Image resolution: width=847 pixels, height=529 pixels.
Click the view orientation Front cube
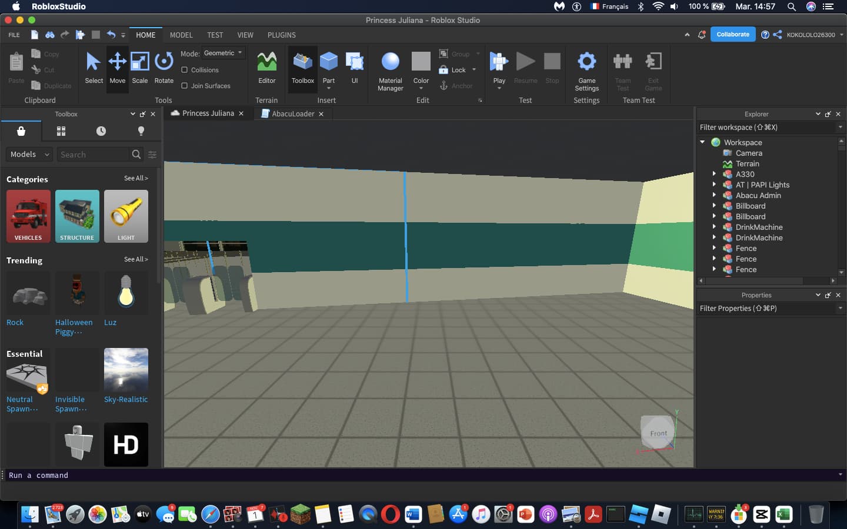click(x=658, y=433)
